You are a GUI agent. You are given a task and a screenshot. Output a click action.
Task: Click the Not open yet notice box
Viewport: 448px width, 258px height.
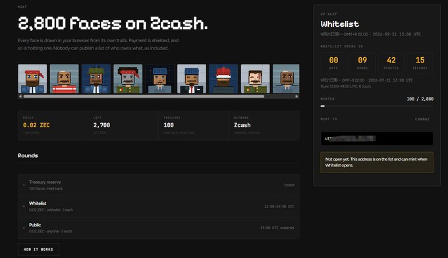(377, 162)
